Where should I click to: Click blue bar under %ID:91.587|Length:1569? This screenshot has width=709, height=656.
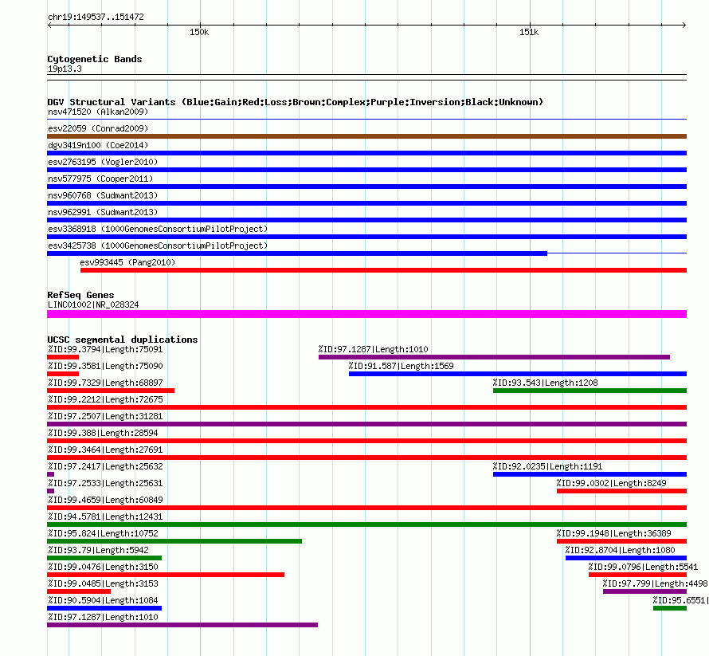coord(518,374)
